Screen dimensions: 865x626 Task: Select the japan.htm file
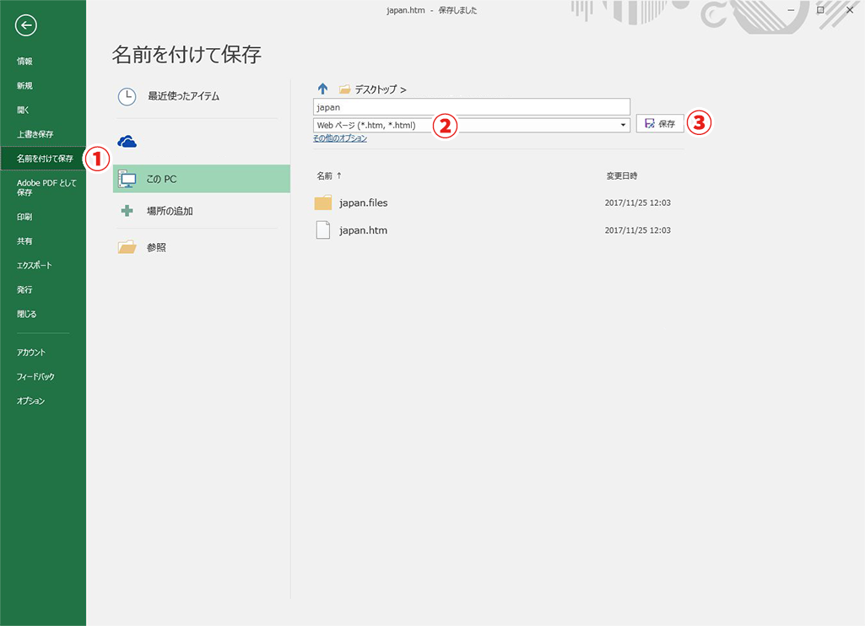[363, 229]
